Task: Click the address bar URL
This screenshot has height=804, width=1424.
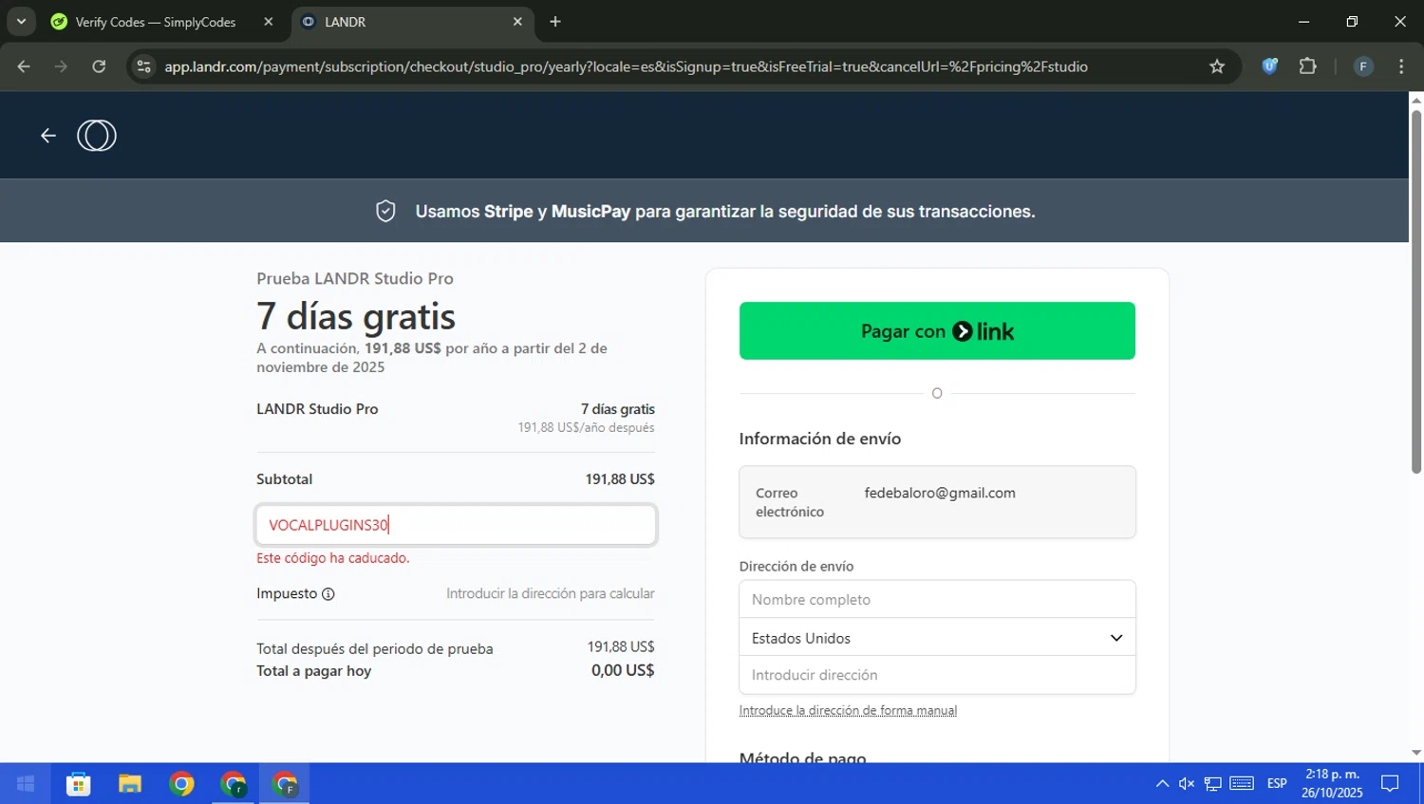Action: 626,66
